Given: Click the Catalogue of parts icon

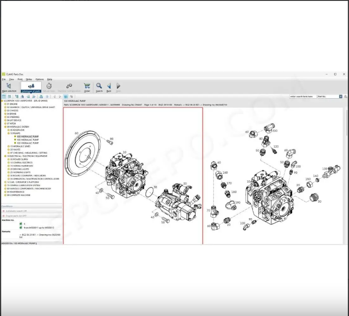Looking at the screenshot, I should coord(31,87).
